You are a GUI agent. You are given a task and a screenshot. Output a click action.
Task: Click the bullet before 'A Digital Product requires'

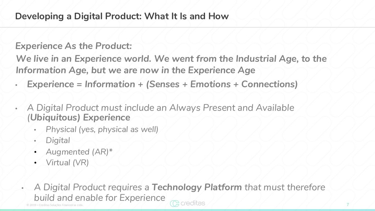[22, 188]
